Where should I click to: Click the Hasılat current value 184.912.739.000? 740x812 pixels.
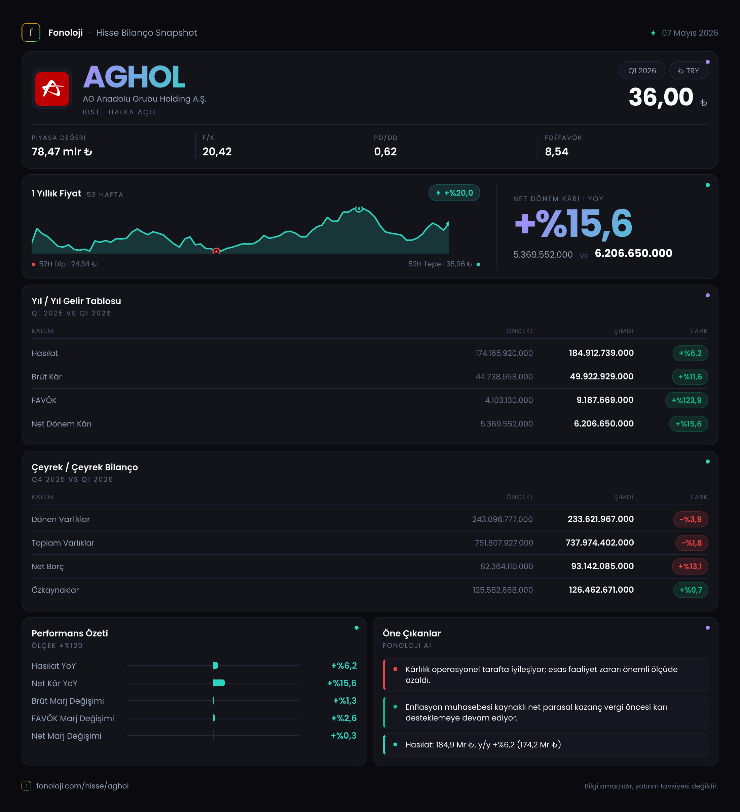(x=601, y=353)
